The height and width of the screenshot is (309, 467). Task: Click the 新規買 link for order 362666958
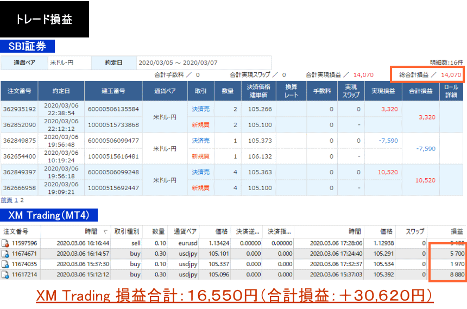200,188
